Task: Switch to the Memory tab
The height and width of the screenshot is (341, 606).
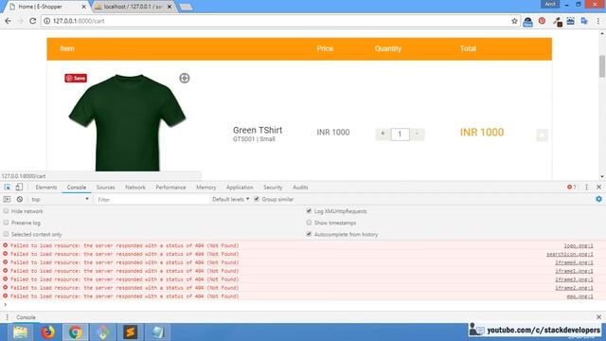Action: 206,188
